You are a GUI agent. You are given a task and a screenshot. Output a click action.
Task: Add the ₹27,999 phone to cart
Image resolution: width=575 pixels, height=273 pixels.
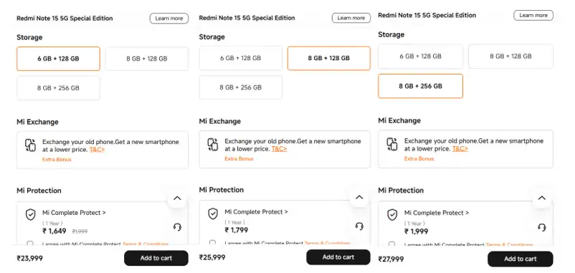pyautogui.click(x=521, y=259)
